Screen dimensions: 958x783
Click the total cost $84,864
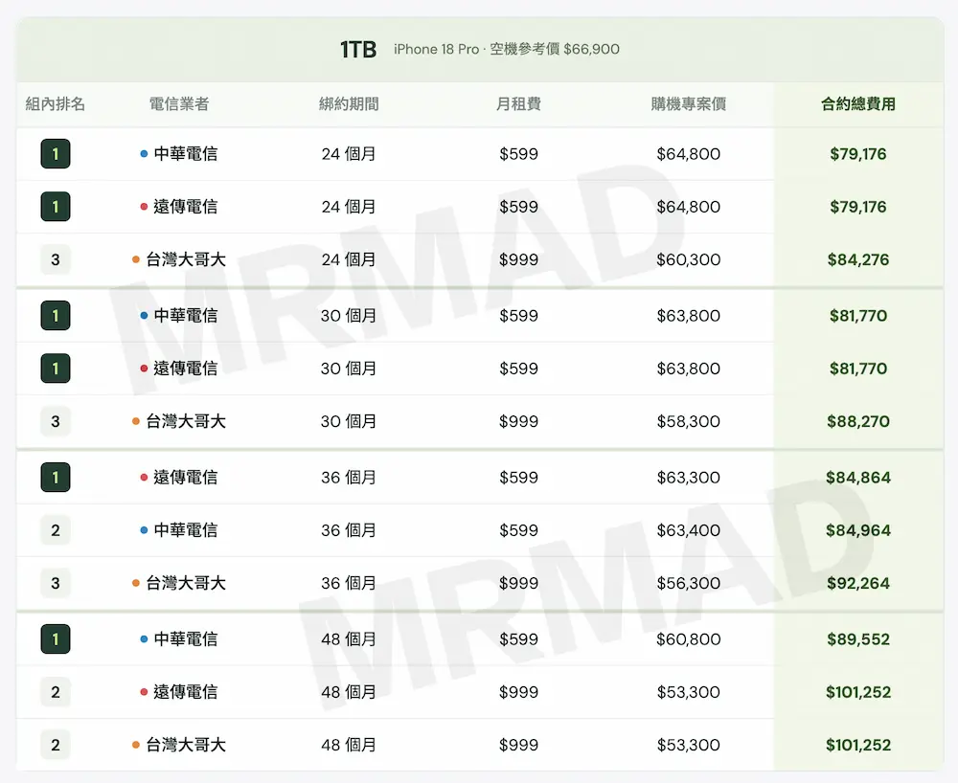pos(858,478)
